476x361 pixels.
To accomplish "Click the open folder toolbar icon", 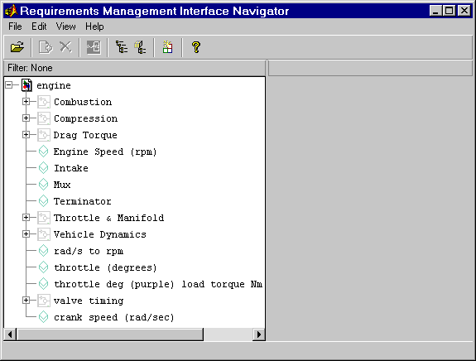I will [17, 47].
